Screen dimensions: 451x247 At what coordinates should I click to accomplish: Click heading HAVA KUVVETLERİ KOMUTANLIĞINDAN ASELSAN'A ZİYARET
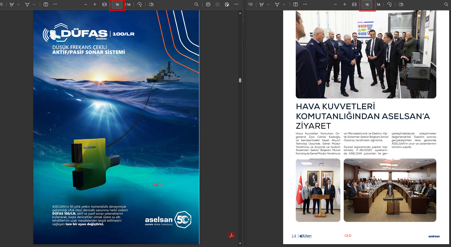363,116
